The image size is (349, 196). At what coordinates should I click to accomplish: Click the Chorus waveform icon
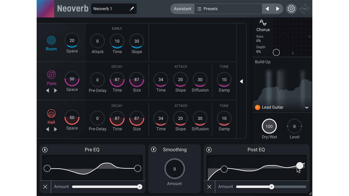[263, 23]
